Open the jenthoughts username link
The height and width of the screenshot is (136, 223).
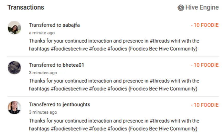coord(76,105)
